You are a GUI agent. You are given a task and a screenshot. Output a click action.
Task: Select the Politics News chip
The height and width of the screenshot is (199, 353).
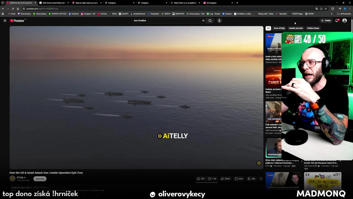[313, 28]
